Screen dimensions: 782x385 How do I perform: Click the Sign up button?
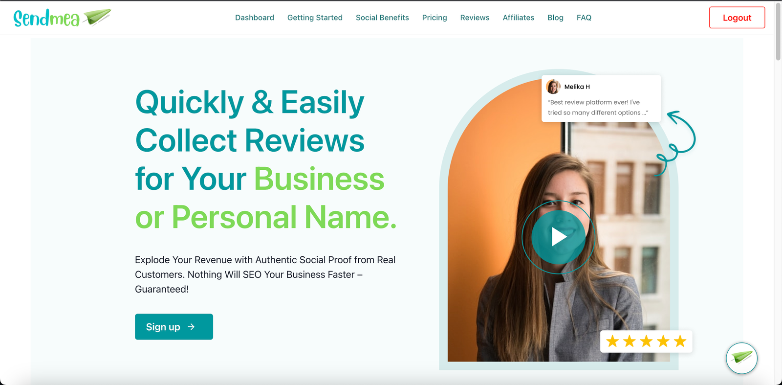pyautogui.click(x=174, y=327)
